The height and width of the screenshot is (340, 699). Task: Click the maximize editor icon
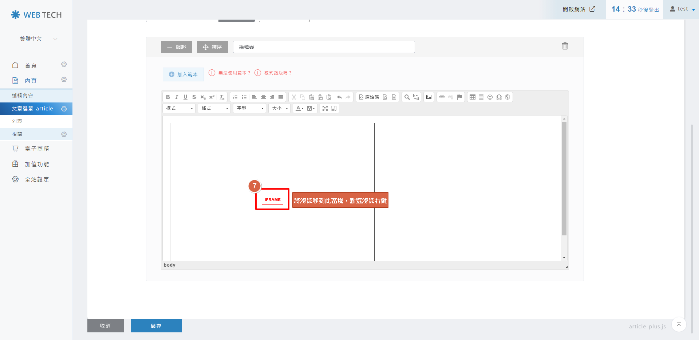[325, 108]
